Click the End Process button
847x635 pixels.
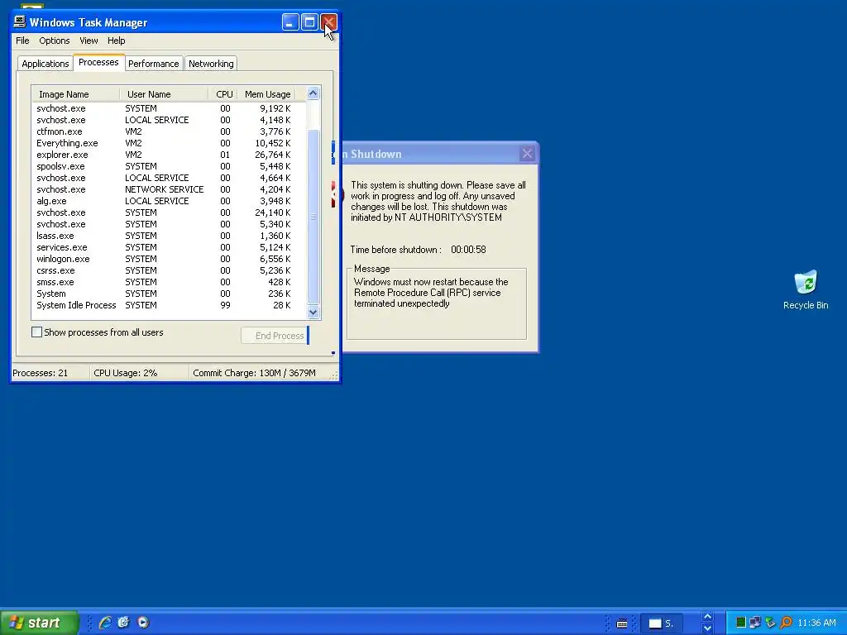(275, 336)
